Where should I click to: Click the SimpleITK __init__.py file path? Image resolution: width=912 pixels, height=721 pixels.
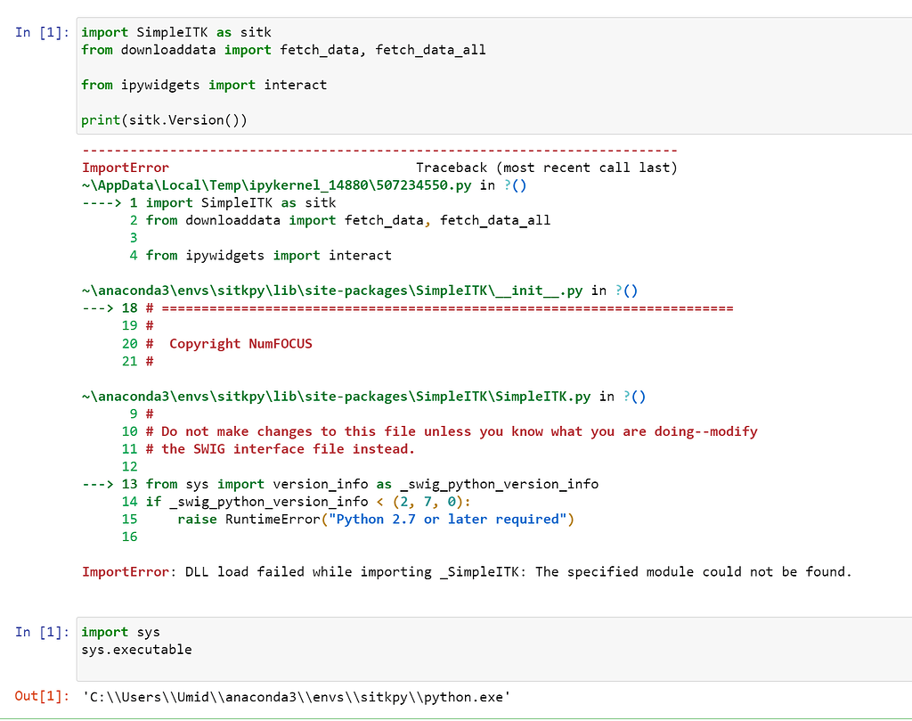(x=331, y=291)
